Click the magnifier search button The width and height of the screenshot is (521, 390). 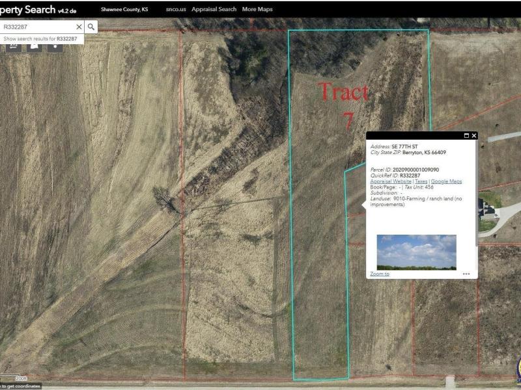(92, 27)
